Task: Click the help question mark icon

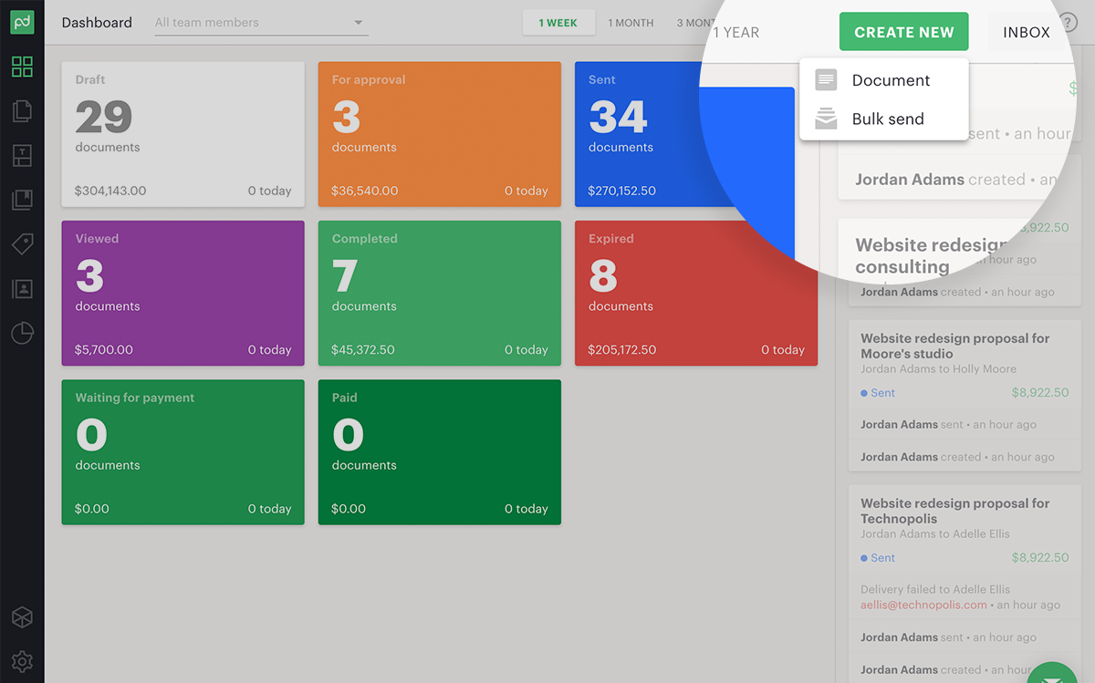Action: coord(1069,23)
